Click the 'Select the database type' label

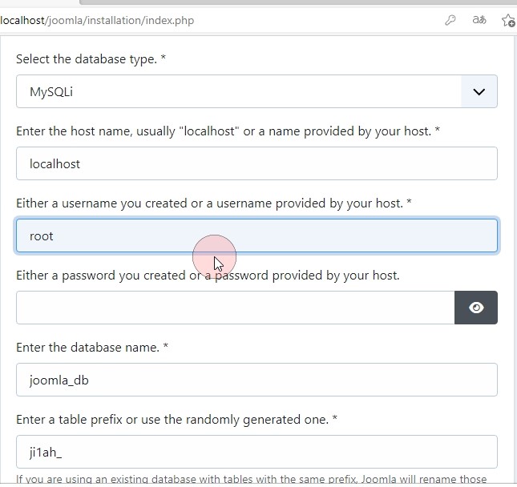point(91,59)
